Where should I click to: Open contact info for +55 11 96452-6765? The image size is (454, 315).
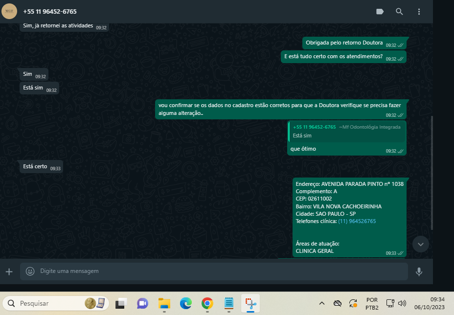(50, 11)
